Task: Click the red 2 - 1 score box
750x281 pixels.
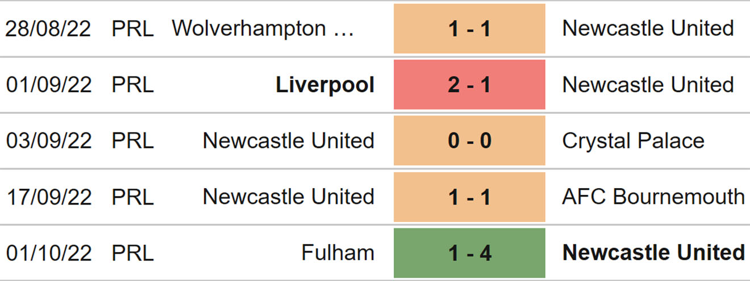Action: (469, 85)
